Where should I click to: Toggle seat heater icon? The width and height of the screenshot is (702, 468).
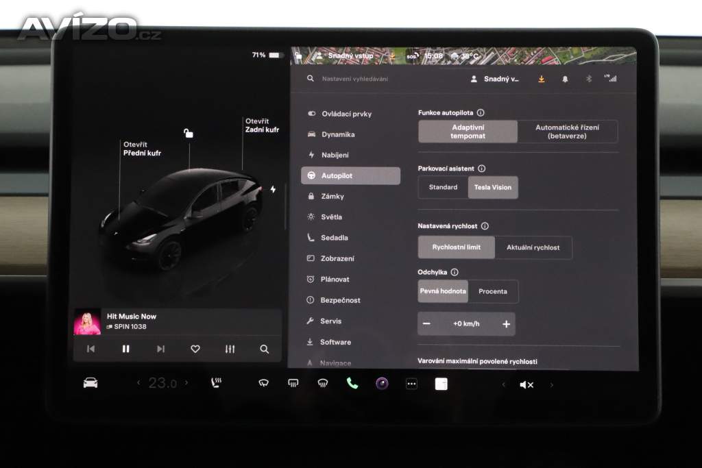pos(216,382)
